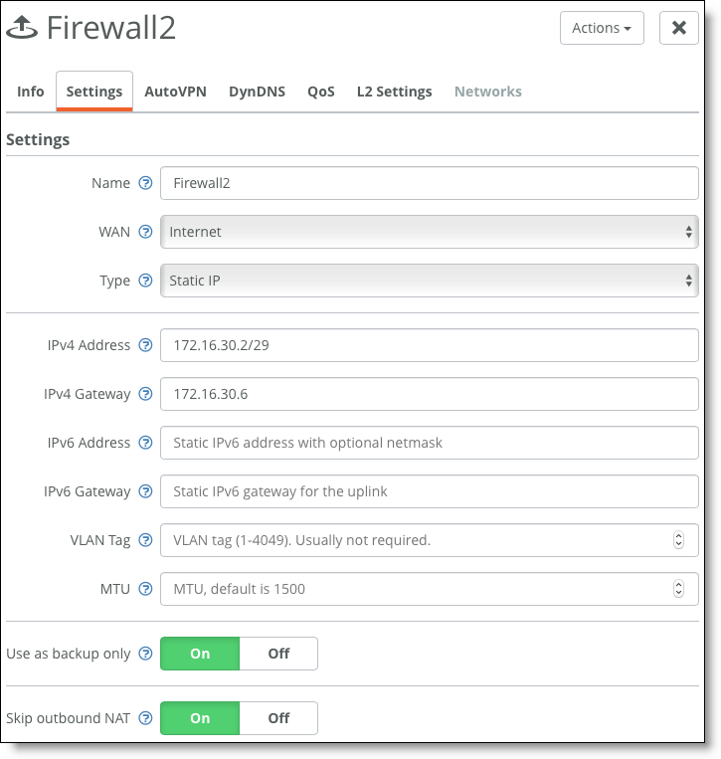Click into the IPv6 Address input field
Image resolution: width=721 pixels, height=759 pixels.
click(x=430, y=443)
